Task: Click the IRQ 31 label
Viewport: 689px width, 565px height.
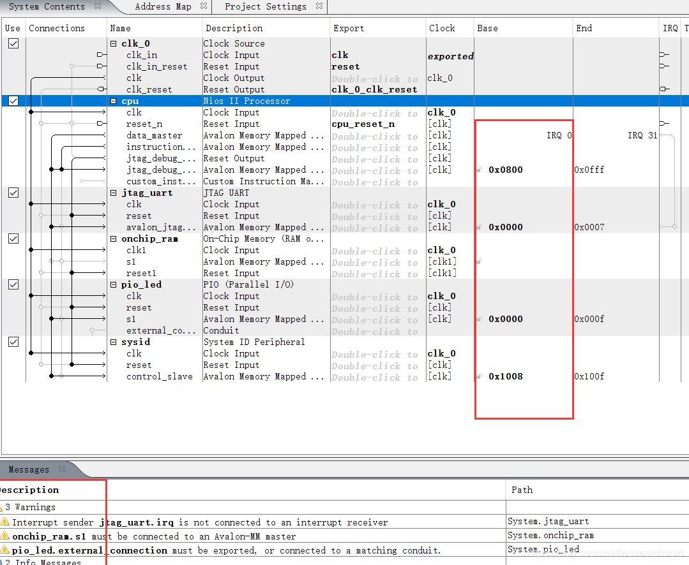Action: pos(642,135)
